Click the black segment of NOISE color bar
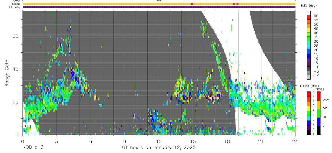 [x=318, y=131]
